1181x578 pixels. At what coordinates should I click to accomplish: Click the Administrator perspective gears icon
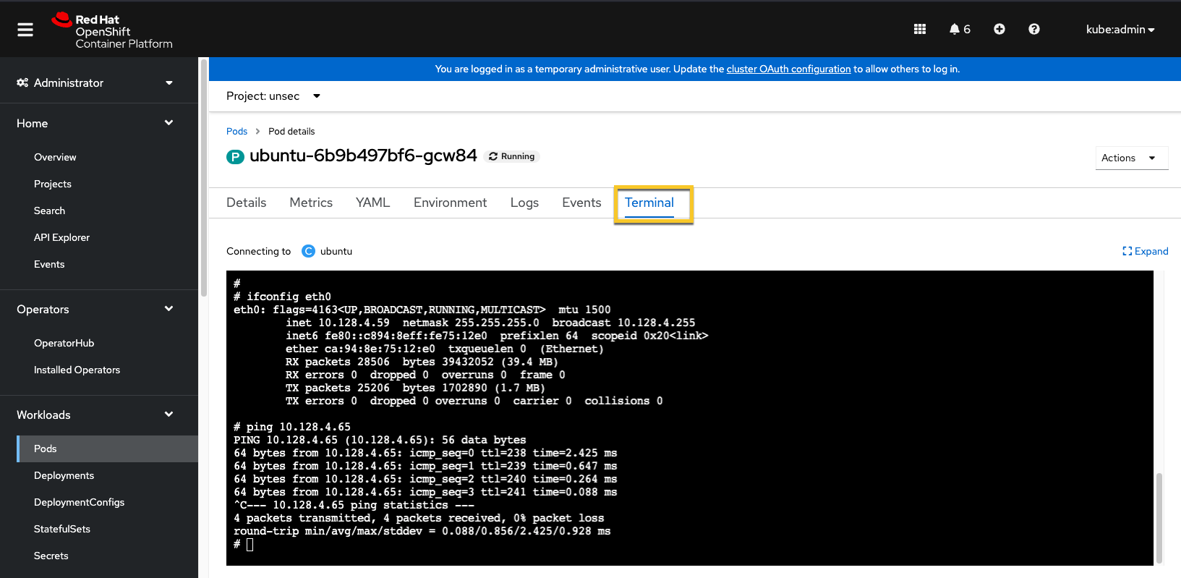(22, 82)
